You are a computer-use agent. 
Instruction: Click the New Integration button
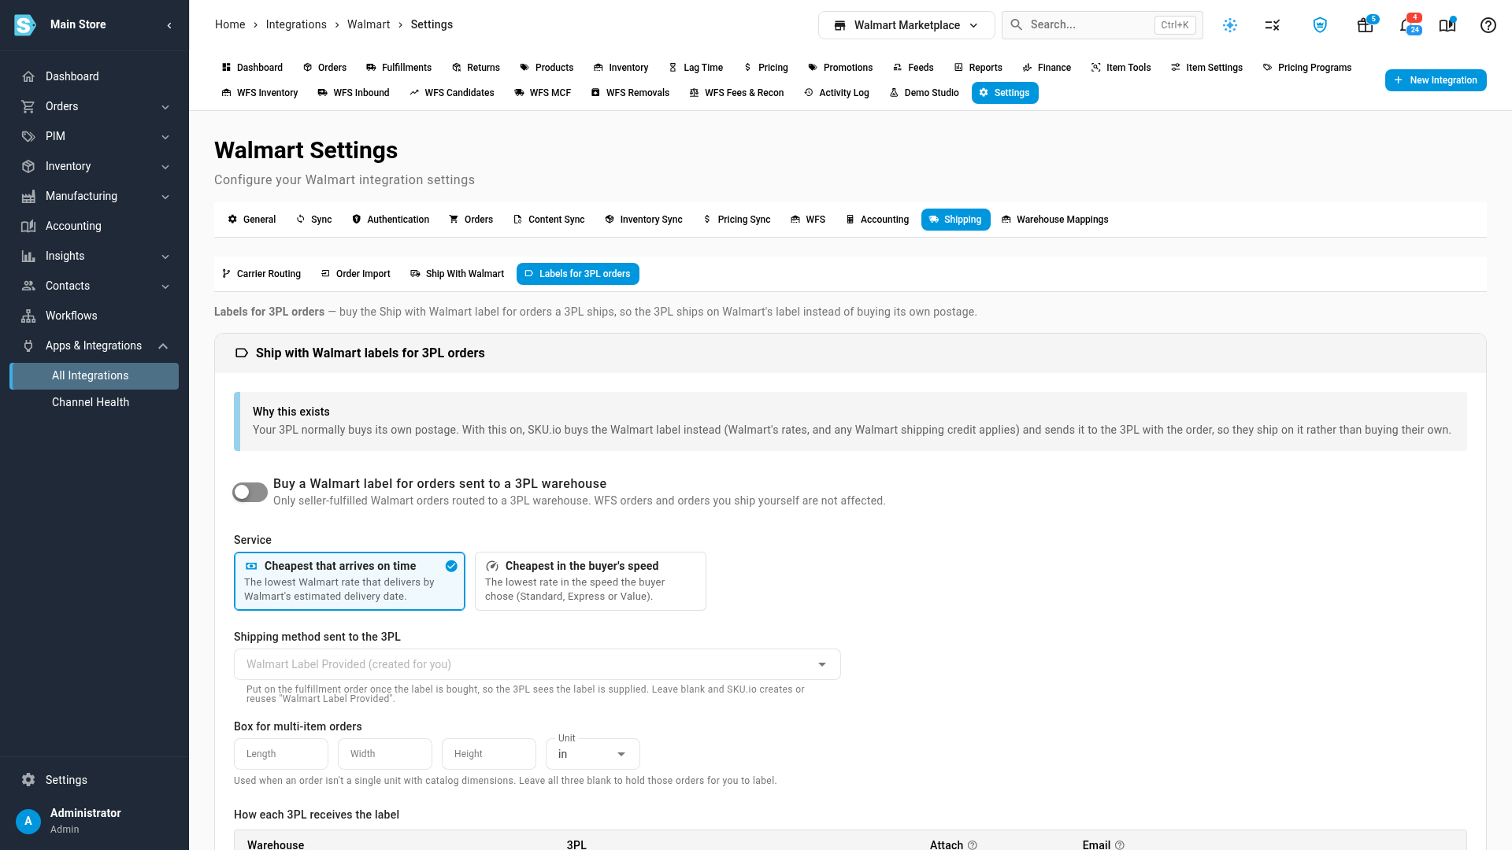pos(1436,80)
